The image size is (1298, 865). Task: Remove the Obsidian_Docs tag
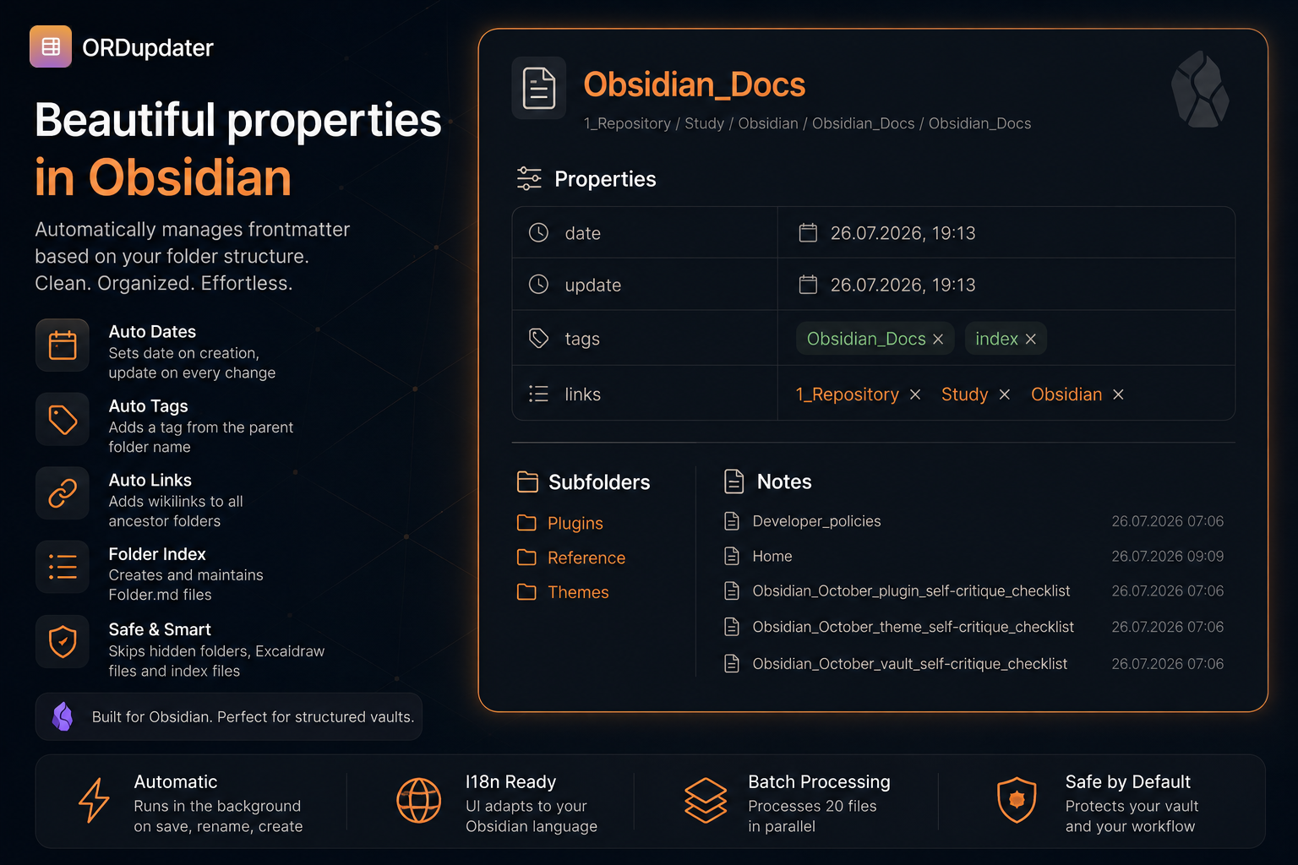point(938,339)
